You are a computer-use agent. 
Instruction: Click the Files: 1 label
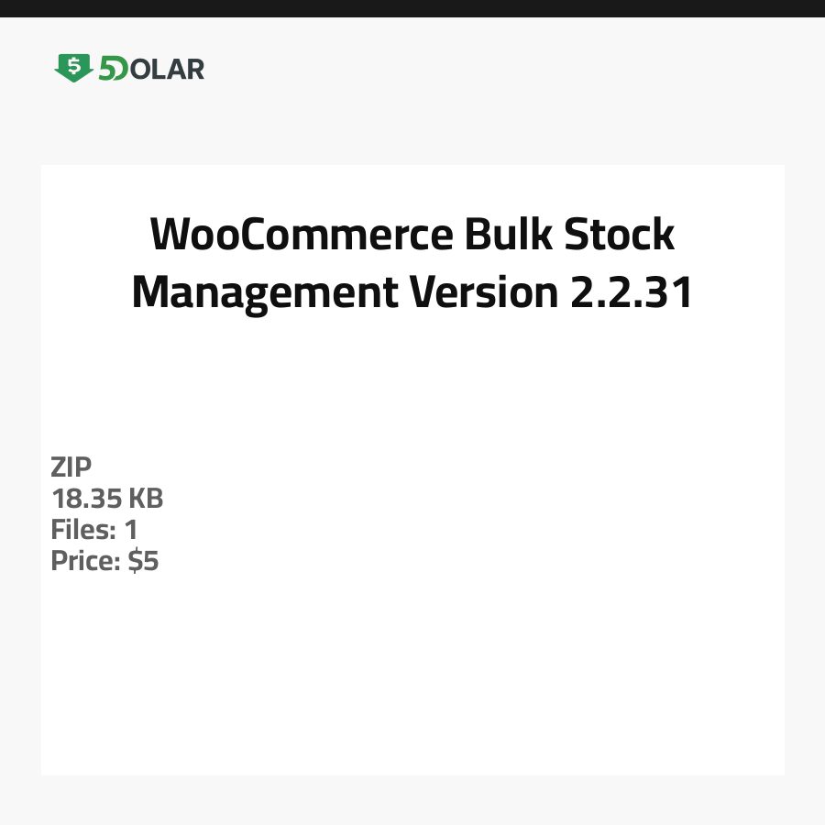coord(94,530)
